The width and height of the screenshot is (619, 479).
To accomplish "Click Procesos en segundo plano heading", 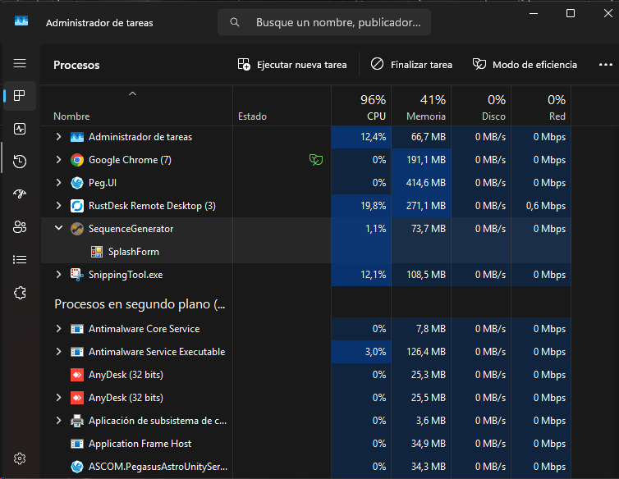I will [x=140, y=304].
